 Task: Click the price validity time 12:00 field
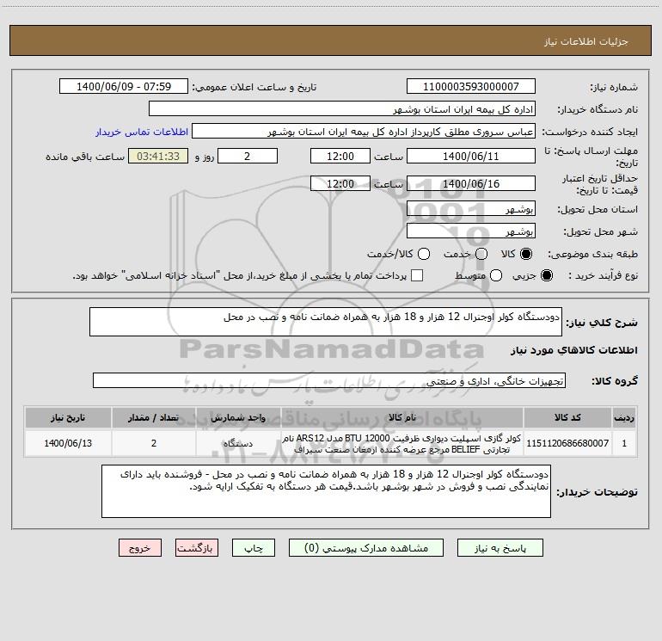(x=340, y=183)
